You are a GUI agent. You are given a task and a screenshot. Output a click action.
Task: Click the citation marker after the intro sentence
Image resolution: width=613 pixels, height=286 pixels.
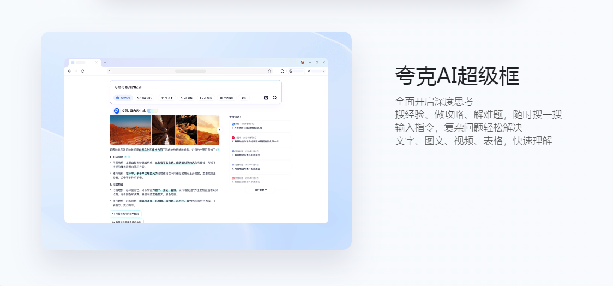[218, 150]
